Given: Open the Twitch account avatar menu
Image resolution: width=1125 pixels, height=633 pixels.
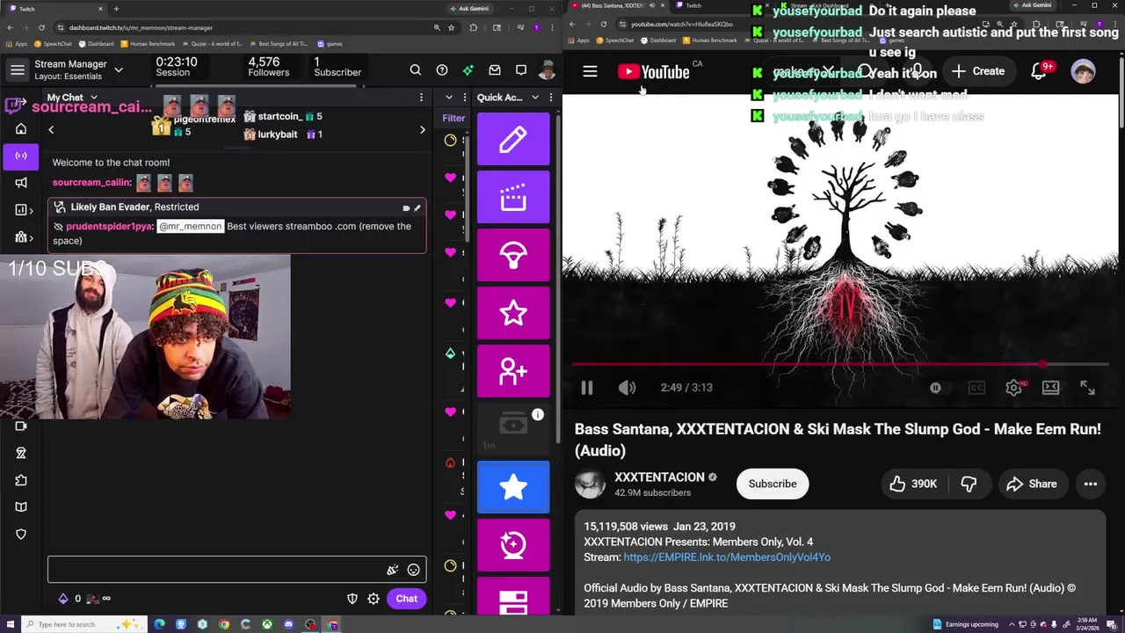Looking at the screenshot, I should click(x=547, y=70).
